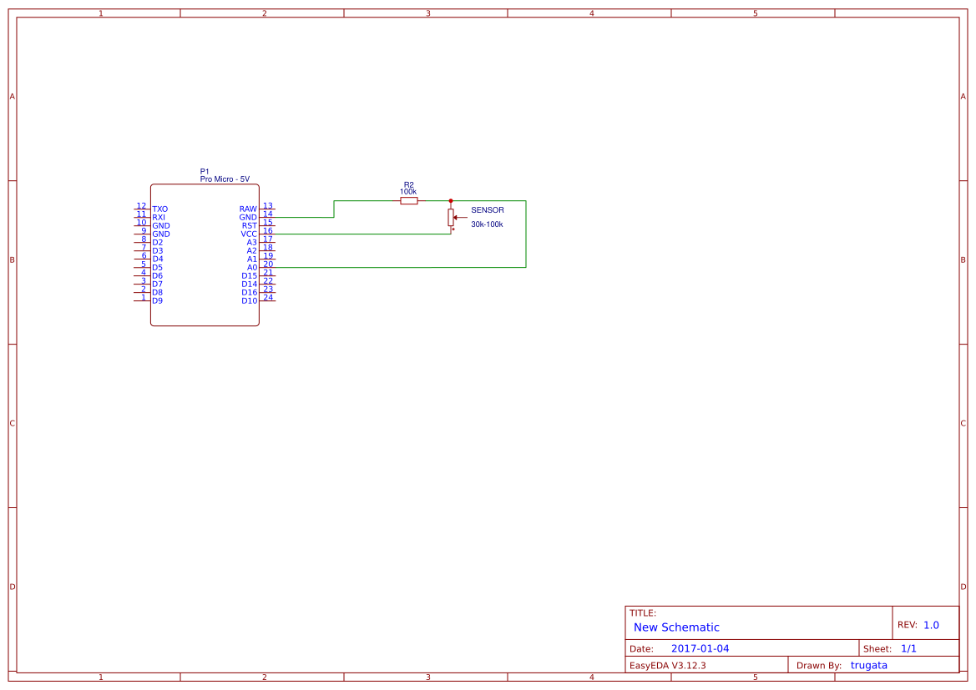Screen dimensions: 976x690
Task: Select the author name trugata
Action: pos(869,665)
